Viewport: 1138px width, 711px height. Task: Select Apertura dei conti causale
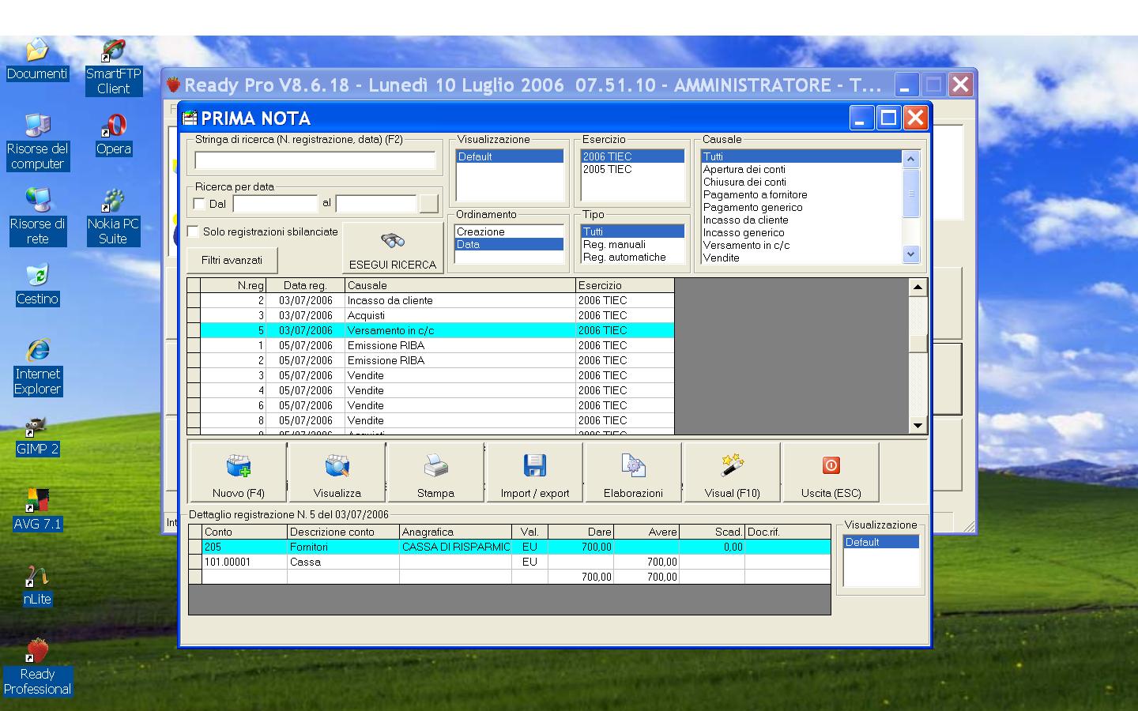pos(801,169)
